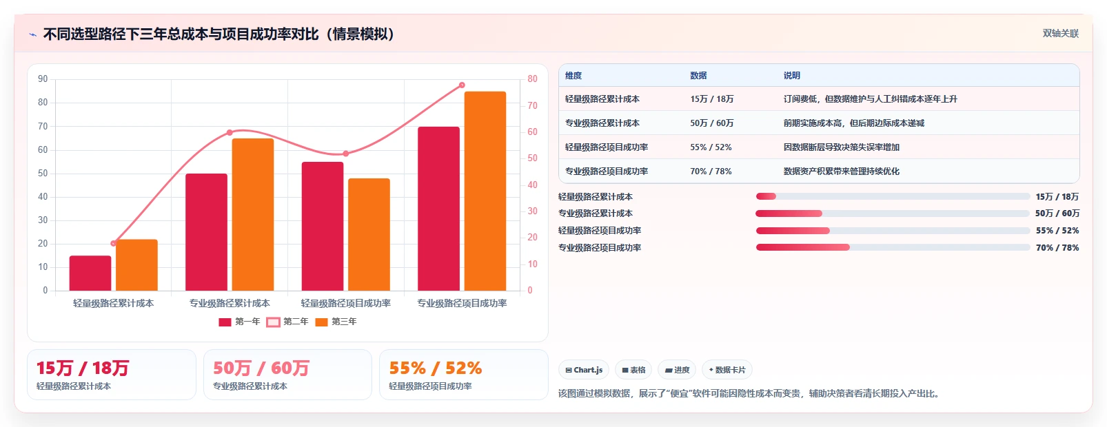Viewport: 1107px width, 427px height.
Task: Select the 表格 tag chip
Action: tap(633, 370)
